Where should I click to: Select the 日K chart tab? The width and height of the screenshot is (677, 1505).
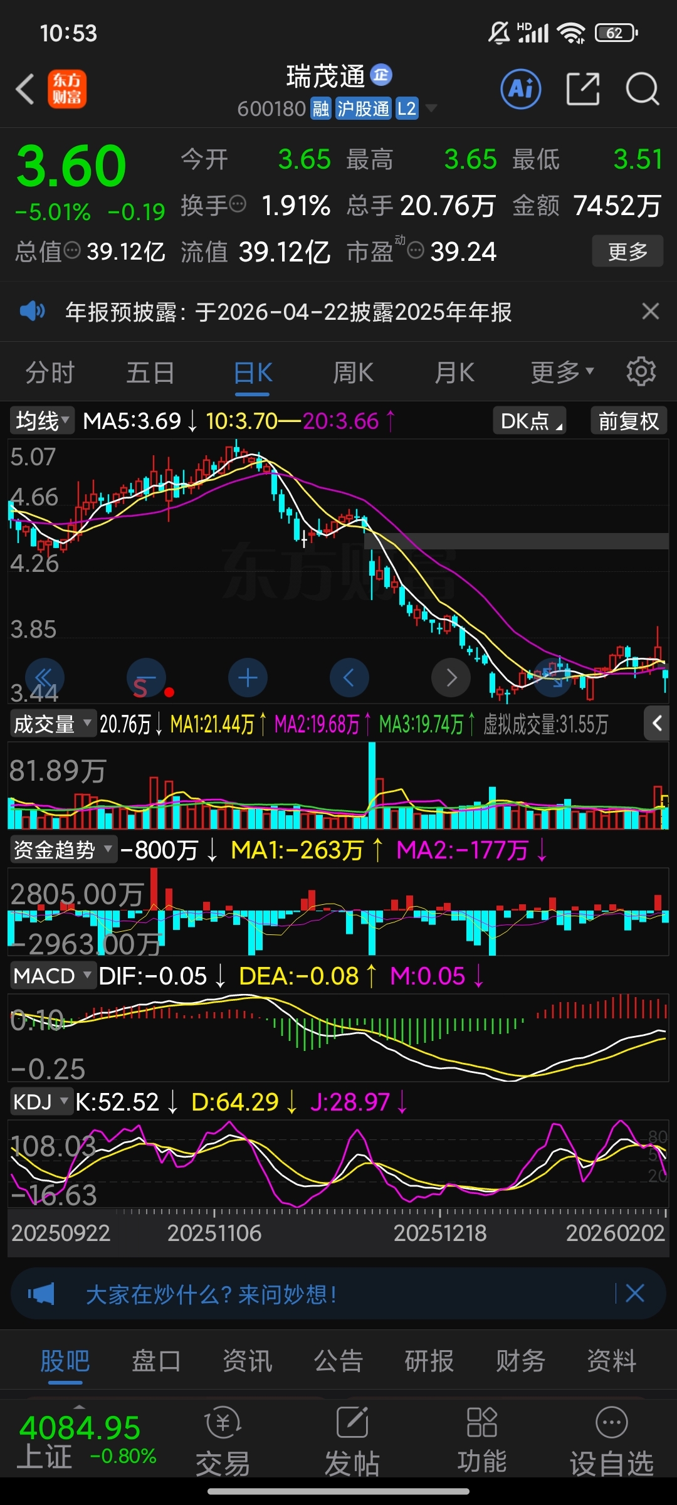(x=253, y=372)
